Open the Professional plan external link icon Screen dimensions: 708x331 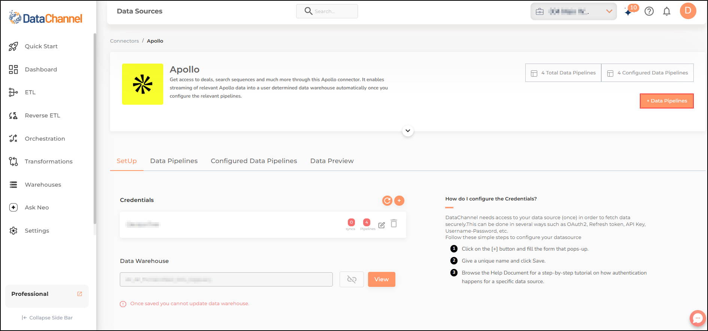click(80, 294)
